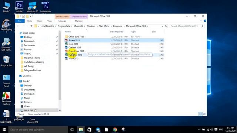Image resolution: width=237 pixels, height=133 pixels.
Task: Open the Microsoft Store taskbar icon
Action: point(89,130)
